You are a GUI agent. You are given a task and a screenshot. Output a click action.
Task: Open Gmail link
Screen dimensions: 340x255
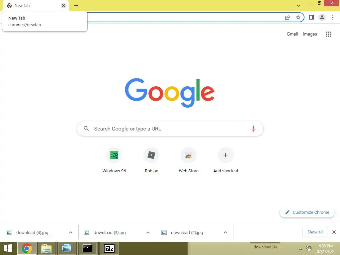292,34
